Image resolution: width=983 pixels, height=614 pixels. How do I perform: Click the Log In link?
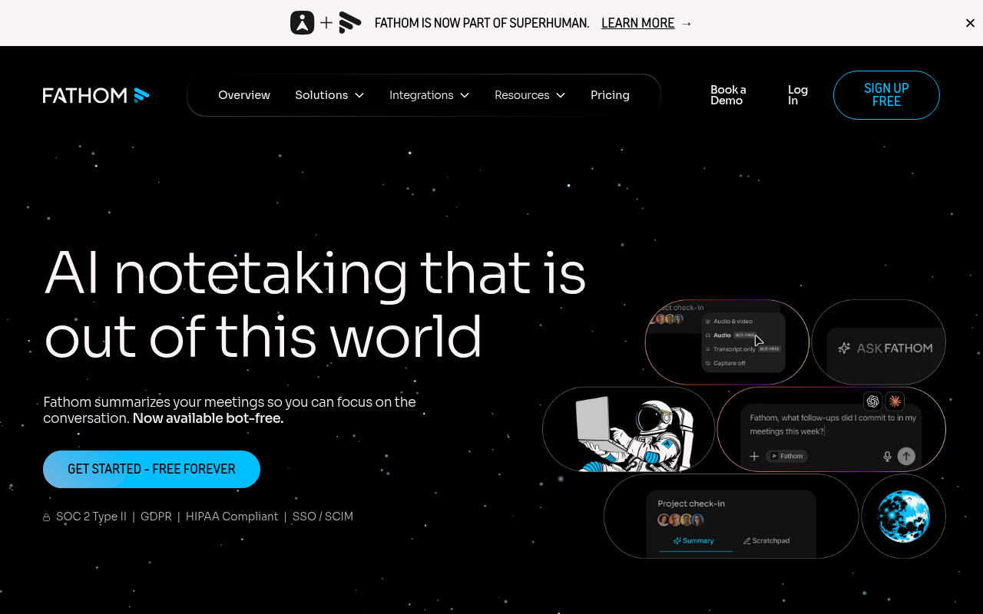tap(798, 95)
